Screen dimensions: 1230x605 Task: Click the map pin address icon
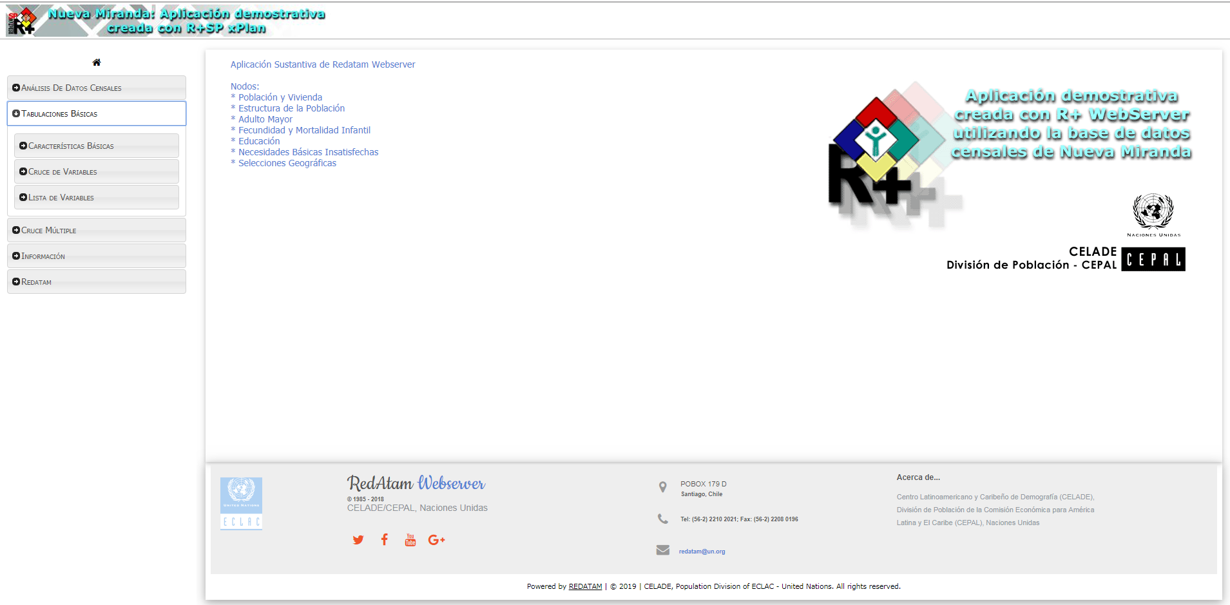(662, 487)
